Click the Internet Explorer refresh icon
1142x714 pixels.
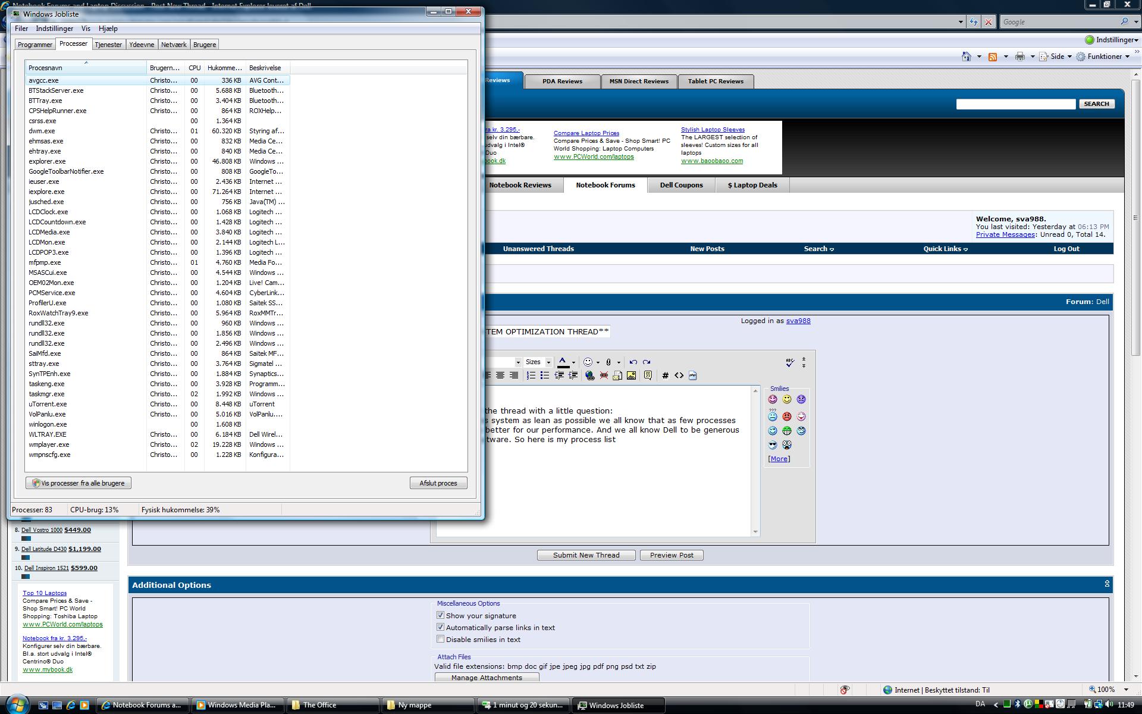pyautogui.click(x=973, y=22)
